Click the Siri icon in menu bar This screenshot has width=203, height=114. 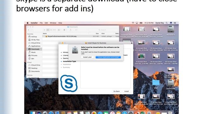click(x=171, y=23)
